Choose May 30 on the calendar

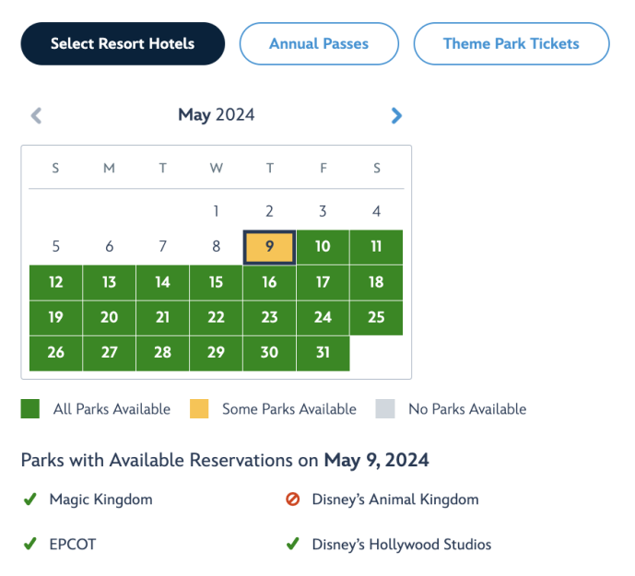[269, 353]
